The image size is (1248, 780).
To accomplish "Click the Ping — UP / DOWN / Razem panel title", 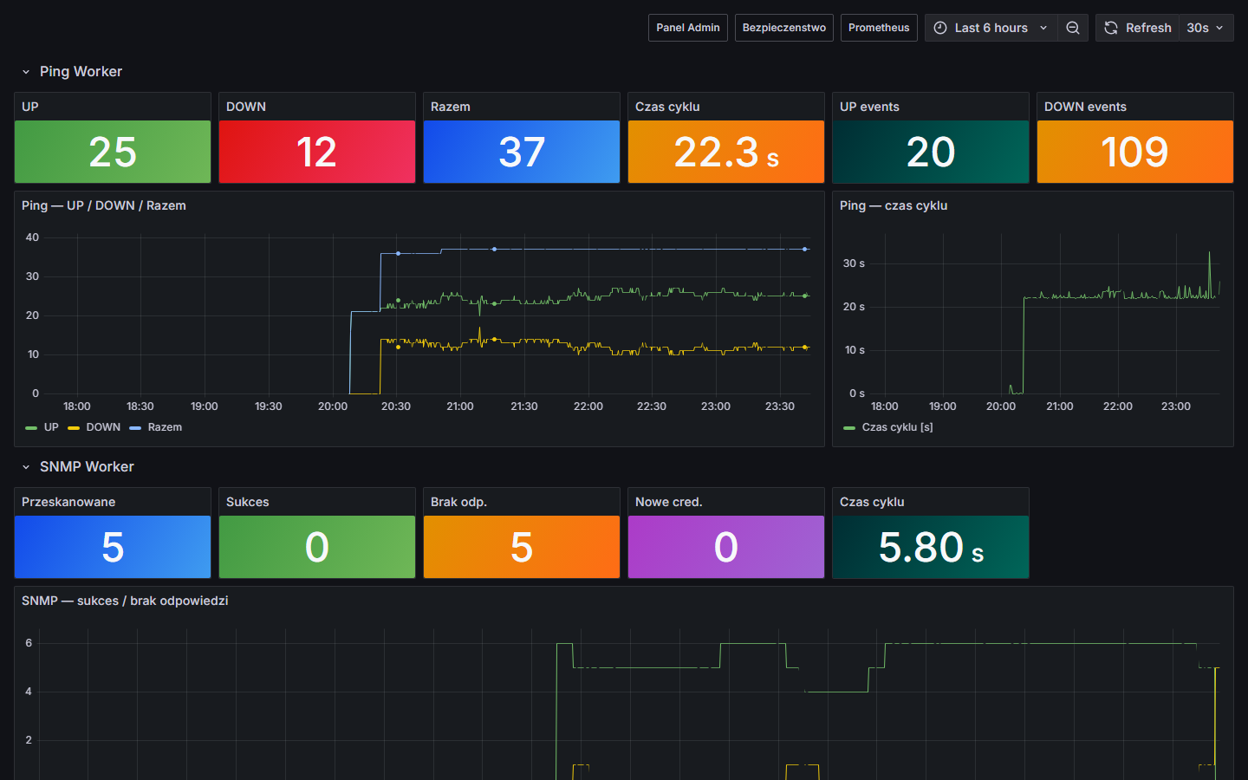I will [104, 205].
